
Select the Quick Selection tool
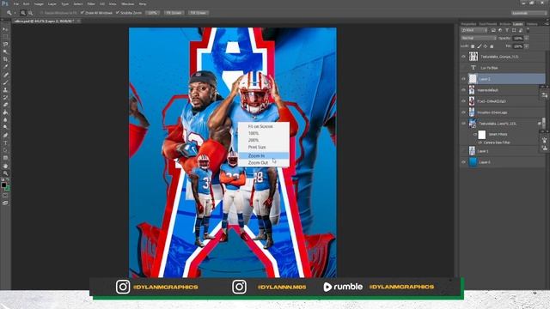click(x=5, y=51)
